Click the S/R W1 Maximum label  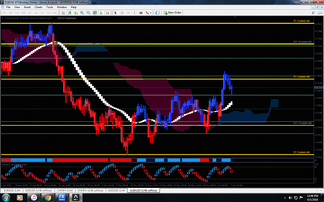[x=67, y=18]
